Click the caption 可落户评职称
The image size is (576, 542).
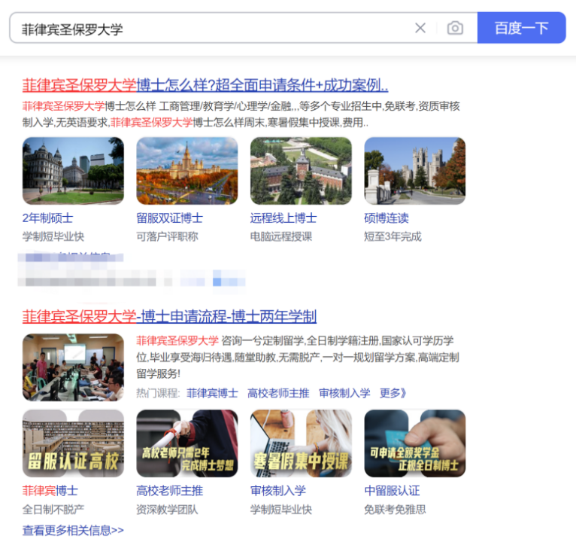[167, 236]
